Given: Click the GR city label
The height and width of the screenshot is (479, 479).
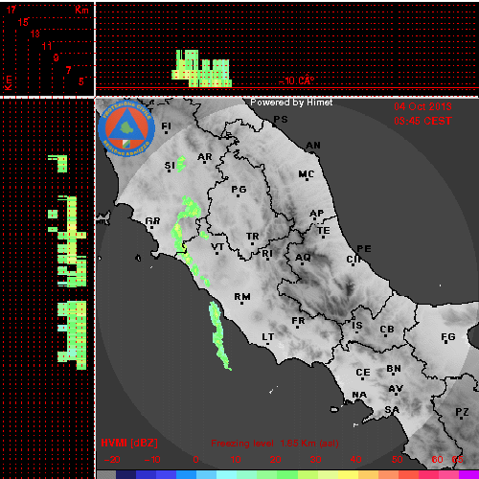Looking at the screenshot, I should (152, 220).
